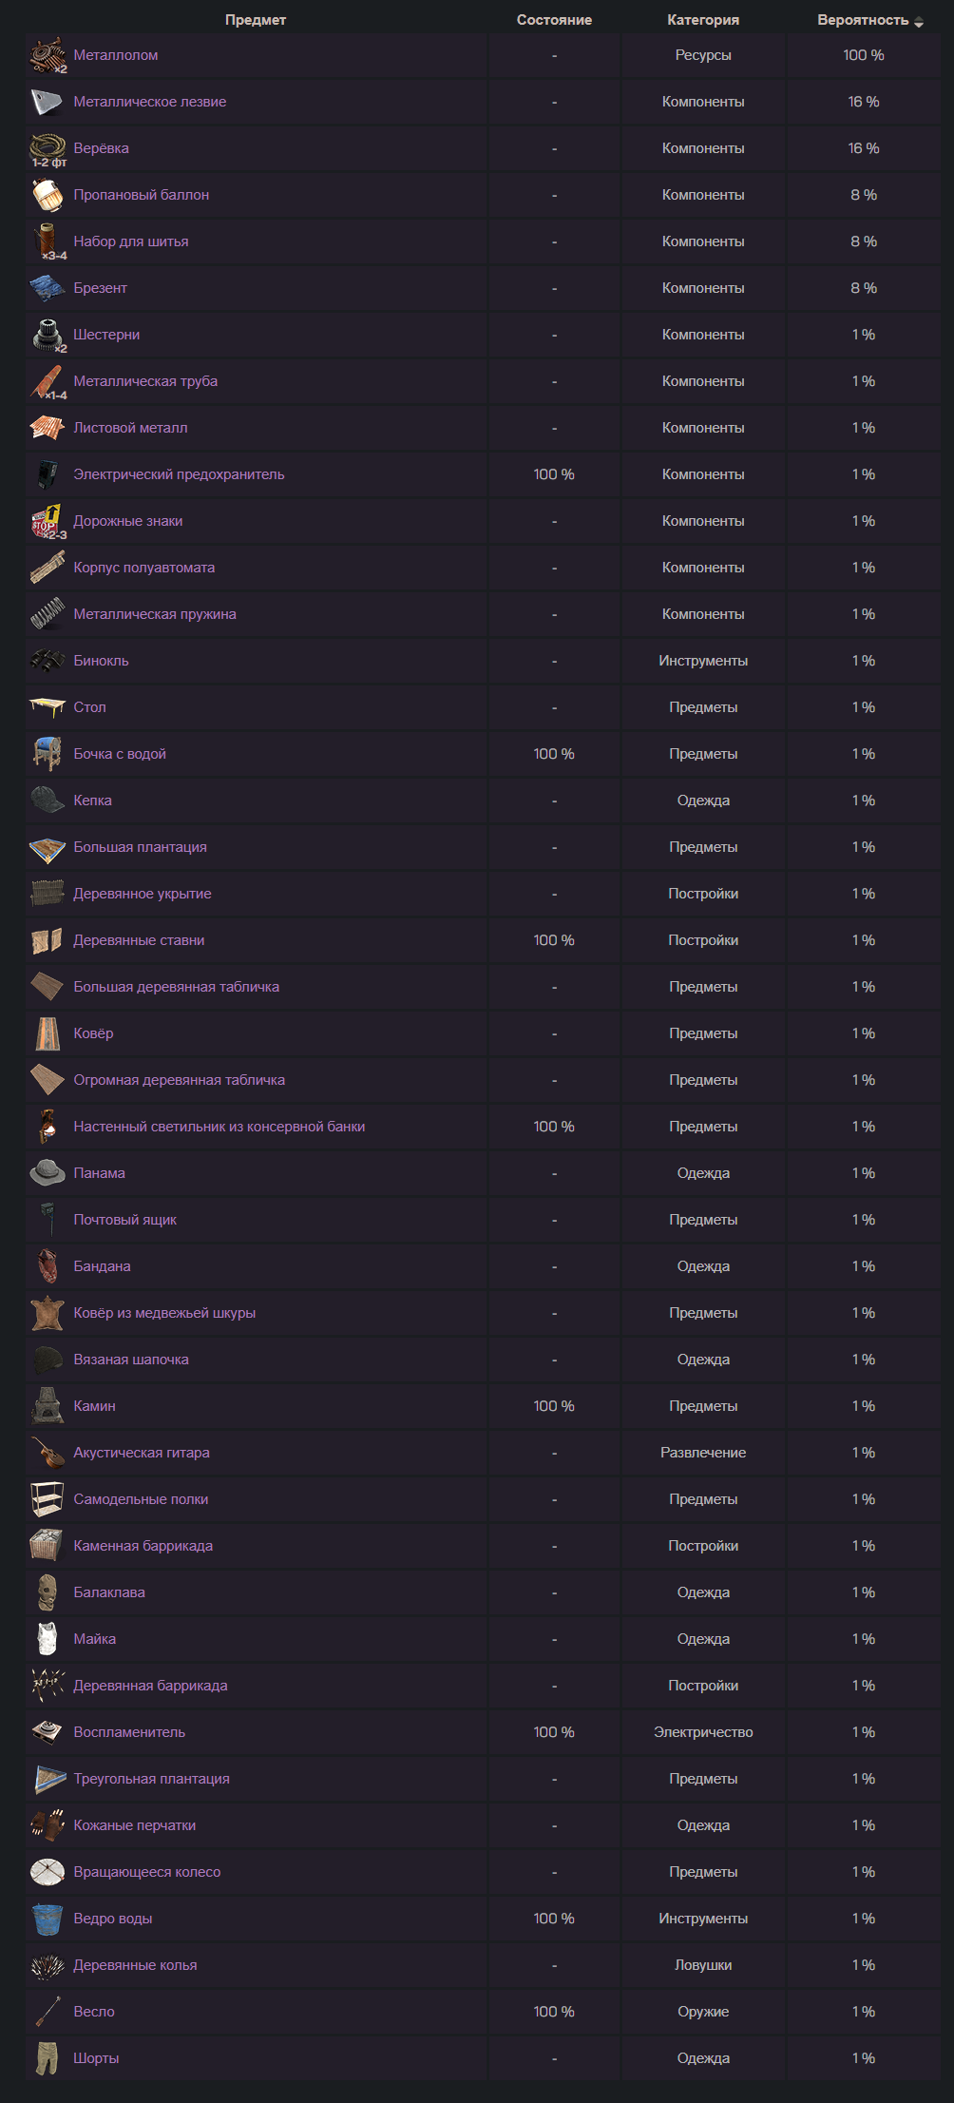Click the Балаклава mask icon
The width and height of the screenshot is (954, 2103).
(48, 1592)
